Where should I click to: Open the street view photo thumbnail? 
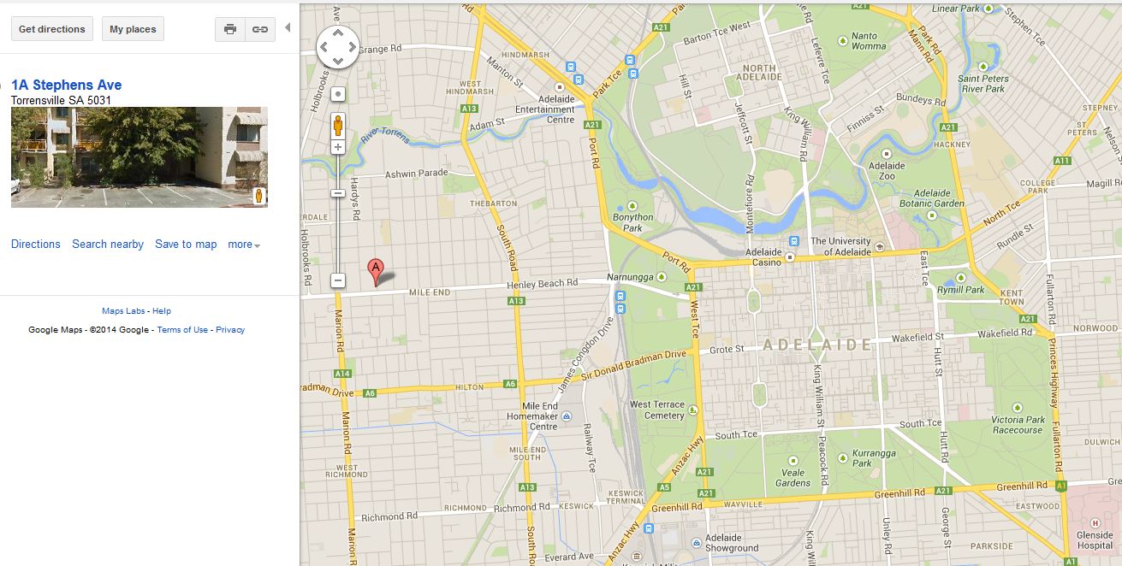coord(140,157)
